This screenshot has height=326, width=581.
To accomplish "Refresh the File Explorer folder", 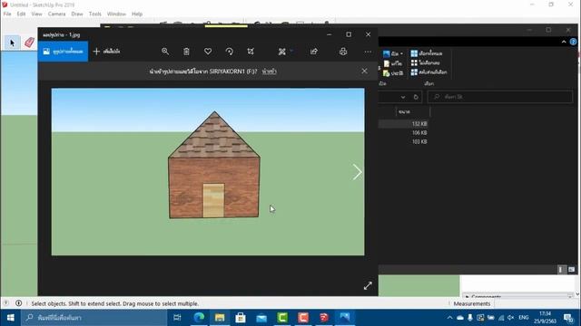I will [416, 97].
